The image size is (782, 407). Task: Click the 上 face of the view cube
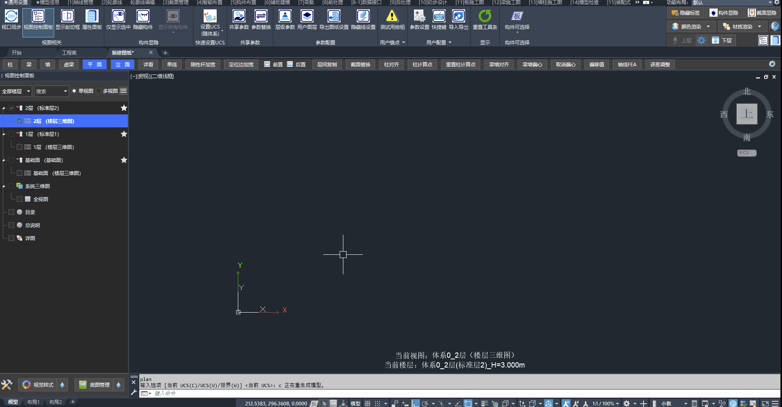(747, 114)
